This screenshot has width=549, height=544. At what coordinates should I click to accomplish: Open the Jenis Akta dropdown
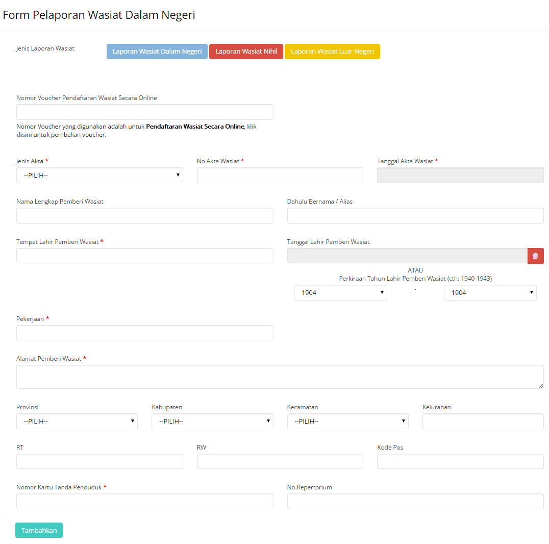(x=99, y=175)
